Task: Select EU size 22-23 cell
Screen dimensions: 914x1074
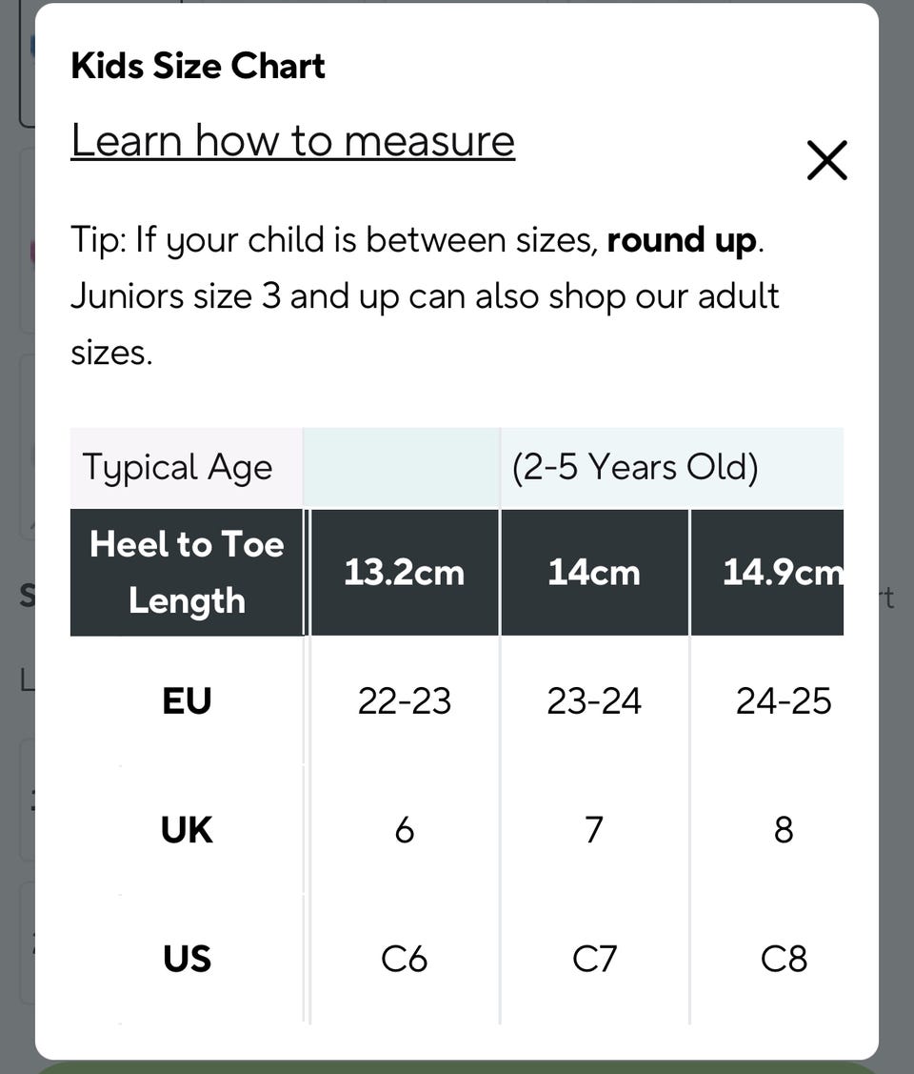Action: click(x=404, y=701)
